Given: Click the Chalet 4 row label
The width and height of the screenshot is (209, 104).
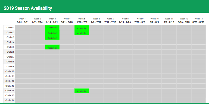Looking at the screenshot, I should pyautogui.click(x=10, y=42).
